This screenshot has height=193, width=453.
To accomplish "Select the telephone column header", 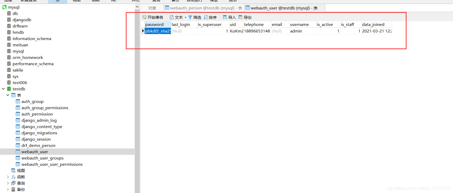I will tap(257, 24).
